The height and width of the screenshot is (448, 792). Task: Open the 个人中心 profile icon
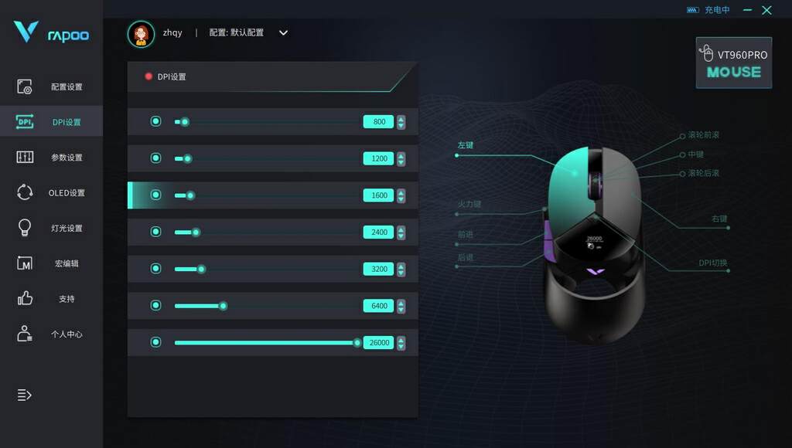point(24,334)
